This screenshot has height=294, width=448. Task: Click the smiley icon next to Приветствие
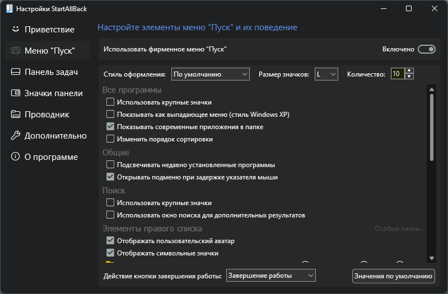[x=16, y=29]
